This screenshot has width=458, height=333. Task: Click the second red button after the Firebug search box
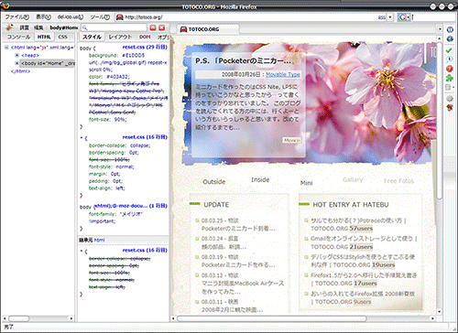(x=162, y=27)
